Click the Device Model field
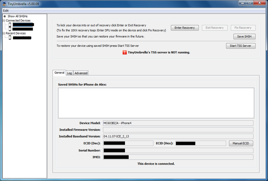268x181 pixels. [x=178, y=123]
